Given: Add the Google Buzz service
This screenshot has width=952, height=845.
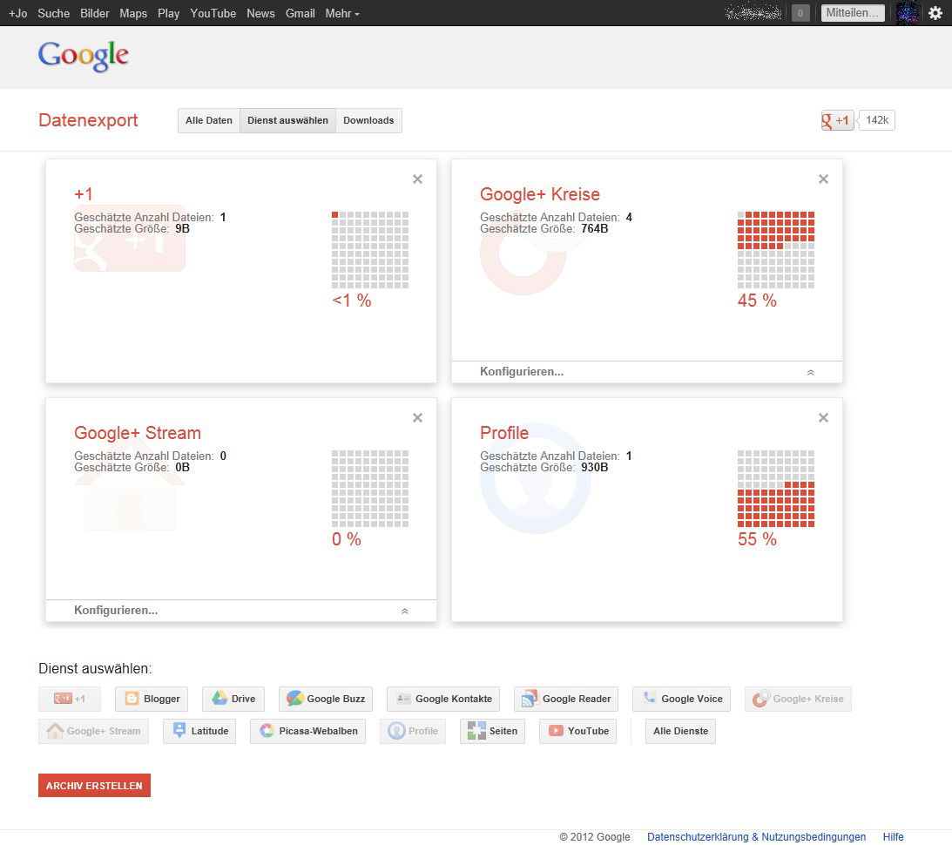Looking at the screenshot, I should click(x=326, y=699).
